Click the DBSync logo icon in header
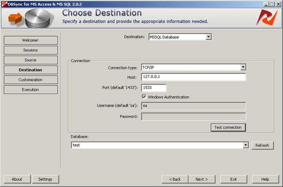Image resolution: width=283 pixels, height=187 pixels. tap(267, 17)
